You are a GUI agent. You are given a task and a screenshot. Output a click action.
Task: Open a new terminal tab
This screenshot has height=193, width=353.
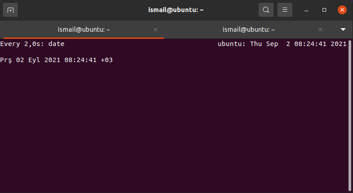[10, 10]
